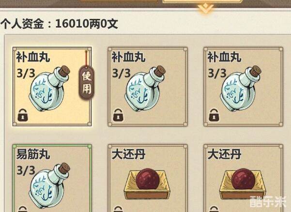Screen dimensions: 291x212
Task: Switch to the highlighted top tab
Action: [203, 1]
